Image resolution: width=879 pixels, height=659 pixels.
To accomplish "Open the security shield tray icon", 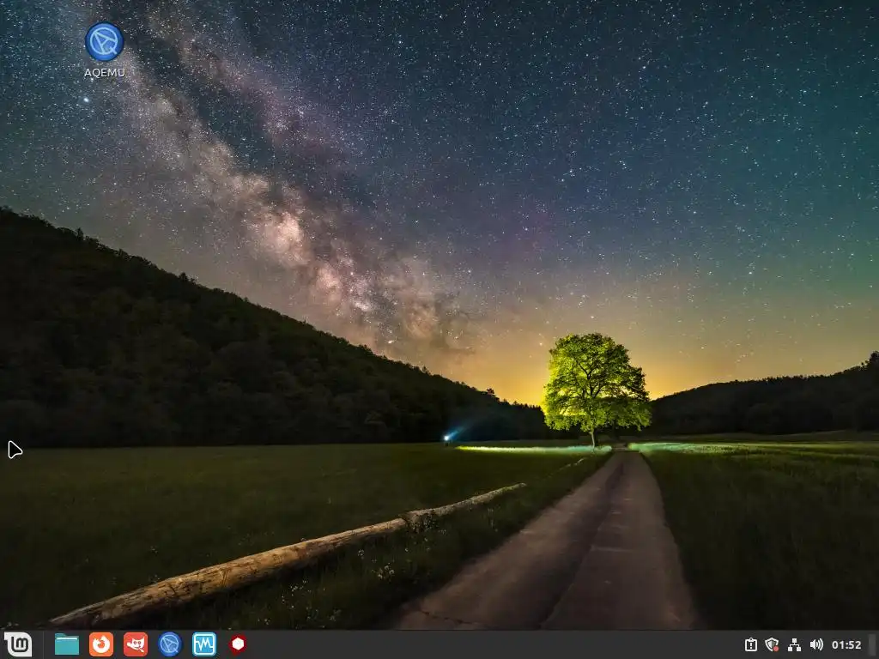I will [x=772, y=645].
